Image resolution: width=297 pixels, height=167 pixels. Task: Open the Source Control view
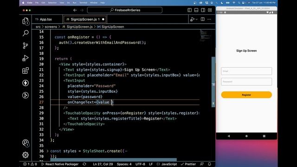26,45
